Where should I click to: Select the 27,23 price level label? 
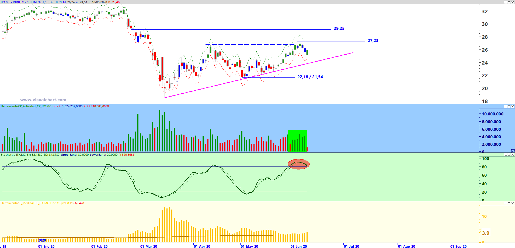(x=373, y=41)
